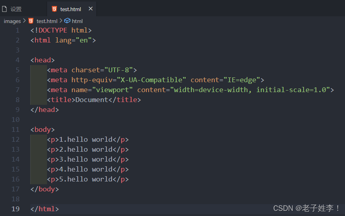The width and height of the screenshot is (345, 216).
Task: Click the html symbol breadcrumb
Action: [77, 21]
